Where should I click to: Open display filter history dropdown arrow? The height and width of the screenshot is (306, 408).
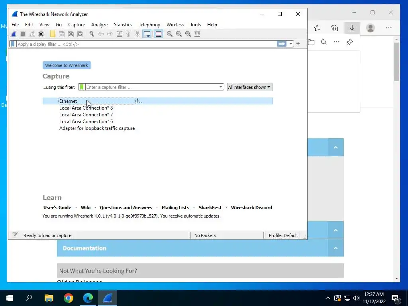290,44
